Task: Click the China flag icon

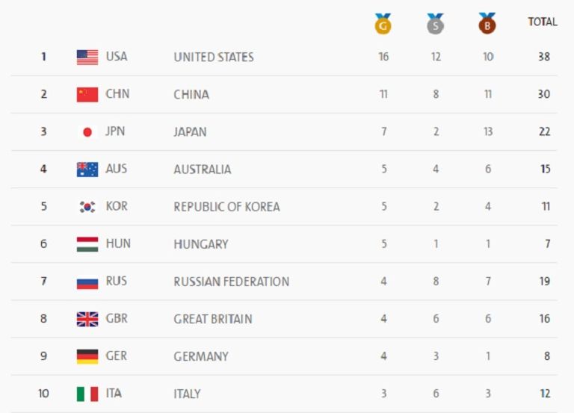Action: pos(87,95)
